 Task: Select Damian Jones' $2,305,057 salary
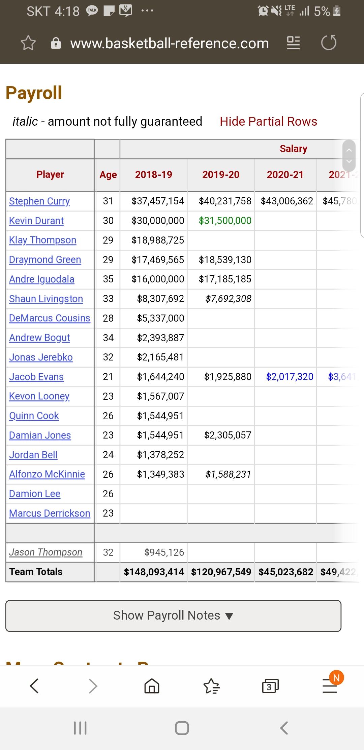click(228, 435)
